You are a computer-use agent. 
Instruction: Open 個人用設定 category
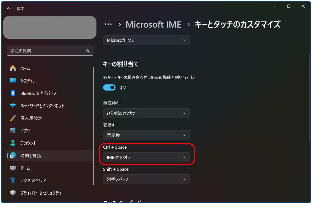(x=50, y=118)
